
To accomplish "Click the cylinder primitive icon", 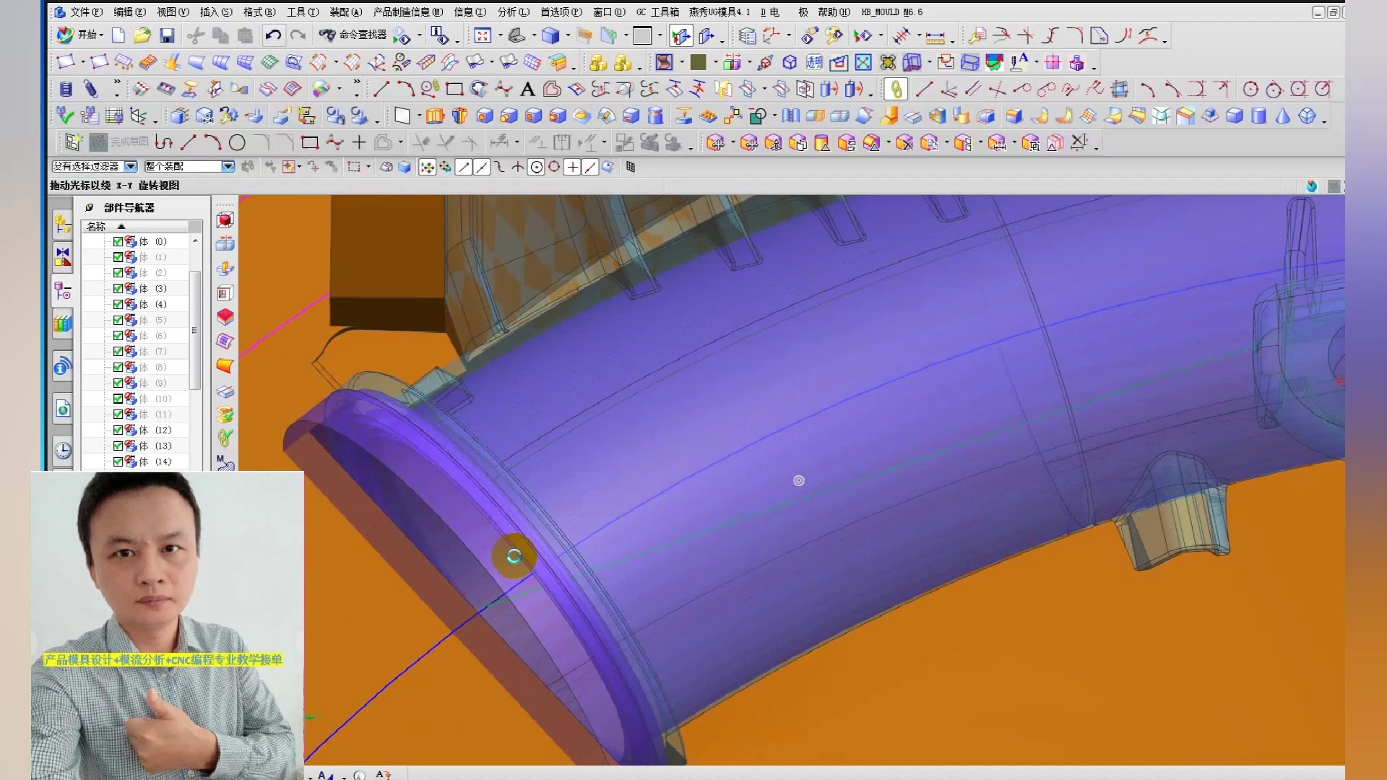I will pyautogui.click(x=1258, y=116).
